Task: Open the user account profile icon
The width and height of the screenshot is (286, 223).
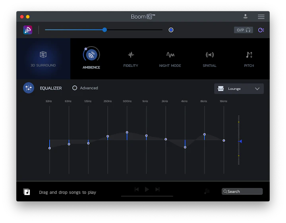Action: (245, 16)
